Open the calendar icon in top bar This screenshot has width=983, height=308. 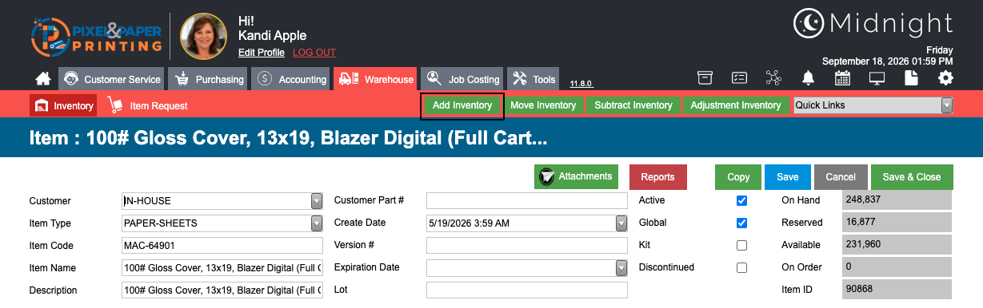(842, 77)
